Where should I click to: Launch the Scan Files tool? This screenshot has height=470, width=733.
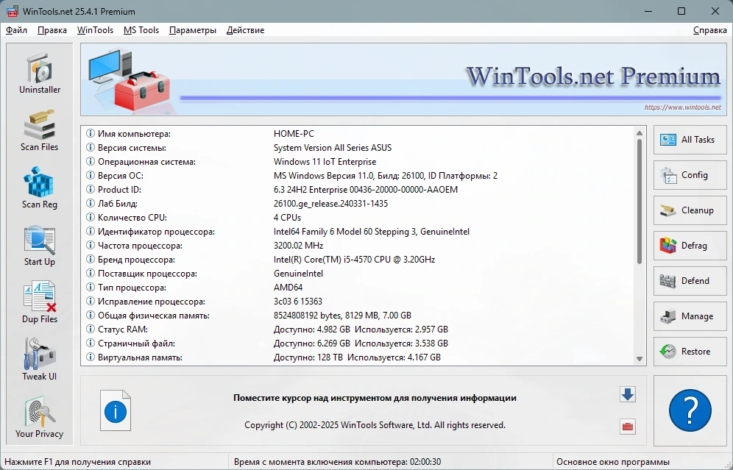click(x=40, y=130)
